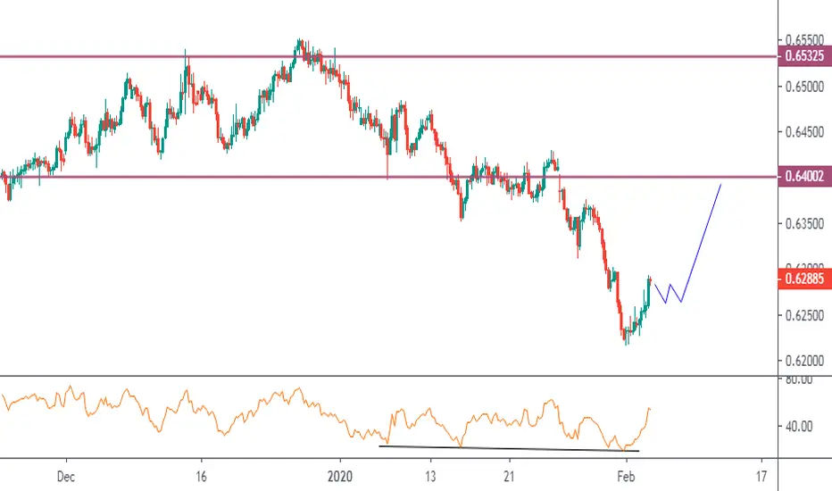
Task: Select the 0.64002 support price label
Action: tap(804, 176)
